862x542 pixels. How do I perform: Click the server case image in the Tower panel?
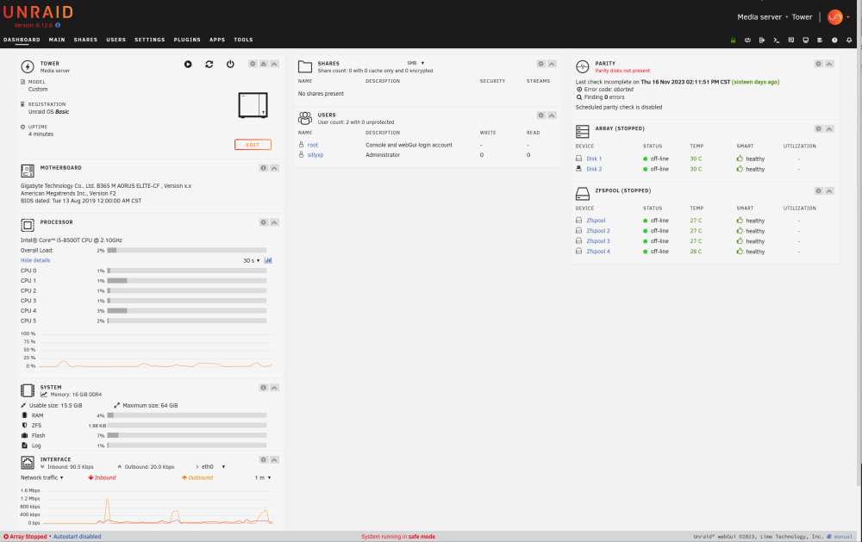coord(253,105)
